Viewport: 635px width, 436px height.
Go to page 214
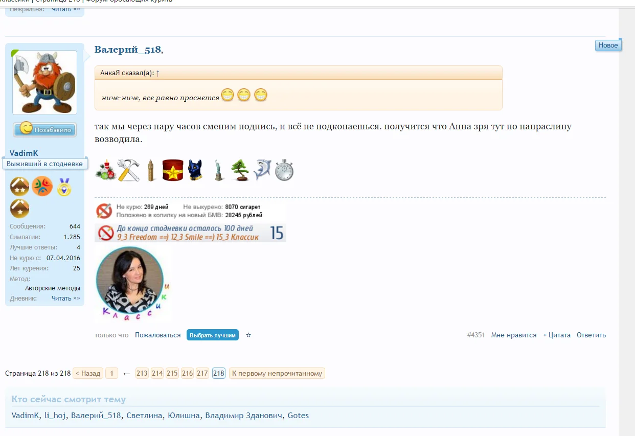tap(157, 373)
